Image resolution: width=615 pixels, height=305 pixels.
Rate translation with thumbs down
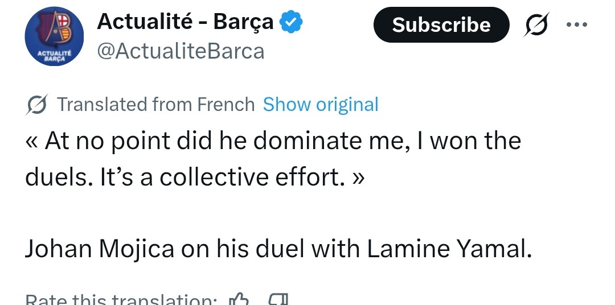click(278, 299)
